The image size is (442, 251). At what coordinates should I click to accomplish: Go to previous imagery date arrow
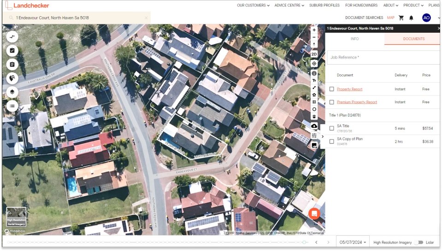(316, 242)
